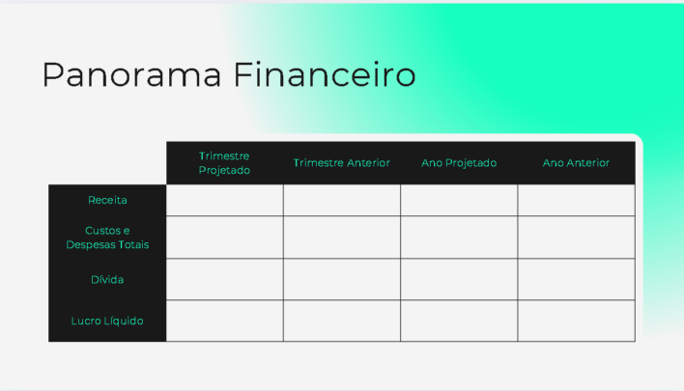Screen dimensions: 684x391
Task: Select the Dívida row label
Action: click(107, 279)
